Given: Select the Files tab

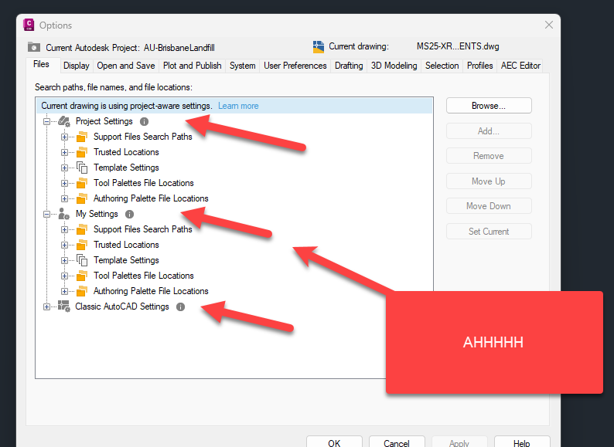Looking at the screenshot, I should pos(42,65).
